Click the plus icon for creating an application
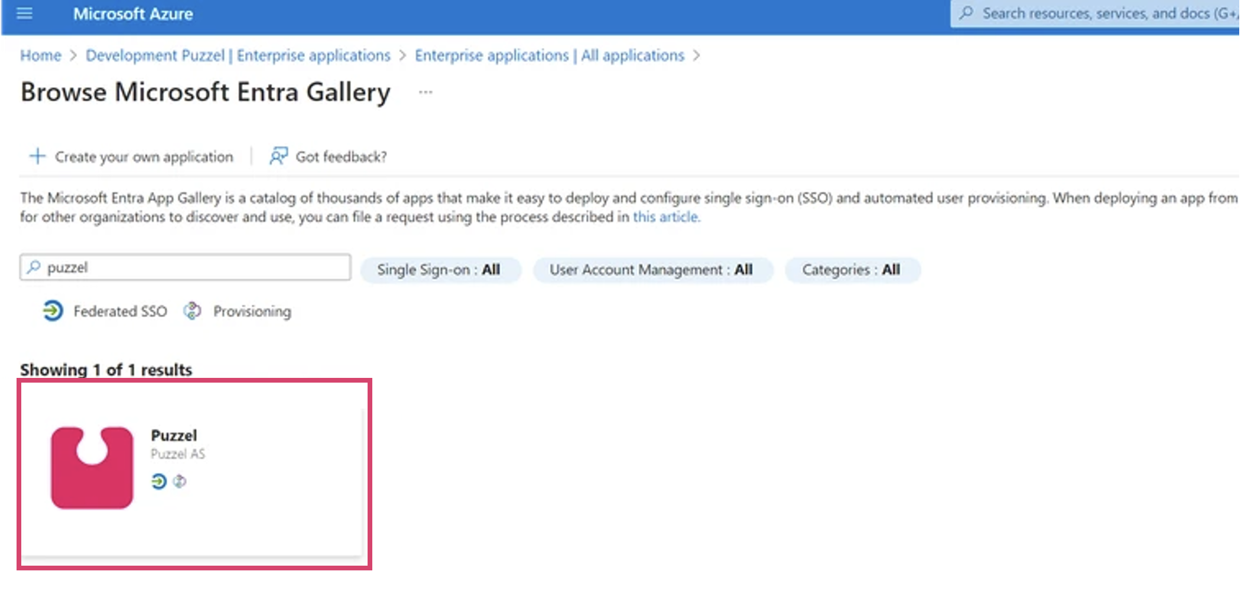The image size is (1241, 594). coord(37,156)
